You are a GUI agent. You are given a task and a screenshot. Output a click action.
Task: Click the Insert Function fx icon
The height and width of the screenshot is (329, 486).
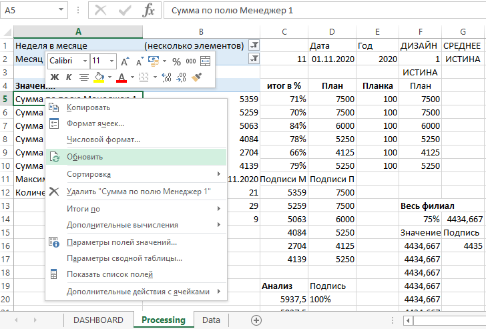tap(150, 11)
